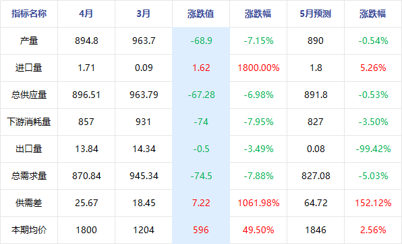Click the -67.28 change value
The height and width of the screenshot is (244, 402).
click(201, 95)
